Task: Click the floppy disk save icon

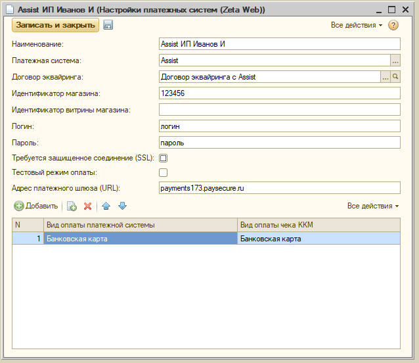Action: coord(108,25)
